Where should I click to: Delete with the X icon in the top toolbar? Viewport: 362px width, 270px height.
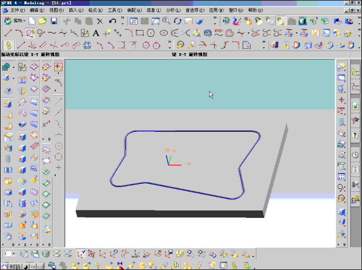(x=100, y=21)
